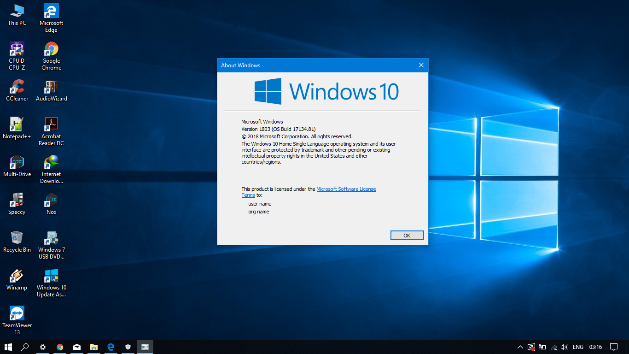The width and height of the screenshot is (629, 354).
Task: Open the volume speaker icon
Action: click(564, 347)
